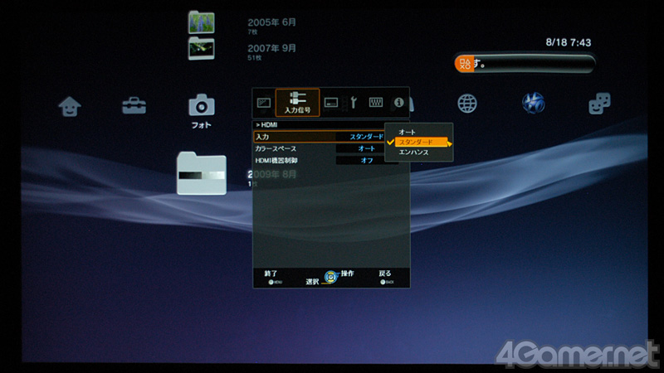Select the Users smiley-house icon in XMB
Screen dimensions: 664x373
click(70, 106)
